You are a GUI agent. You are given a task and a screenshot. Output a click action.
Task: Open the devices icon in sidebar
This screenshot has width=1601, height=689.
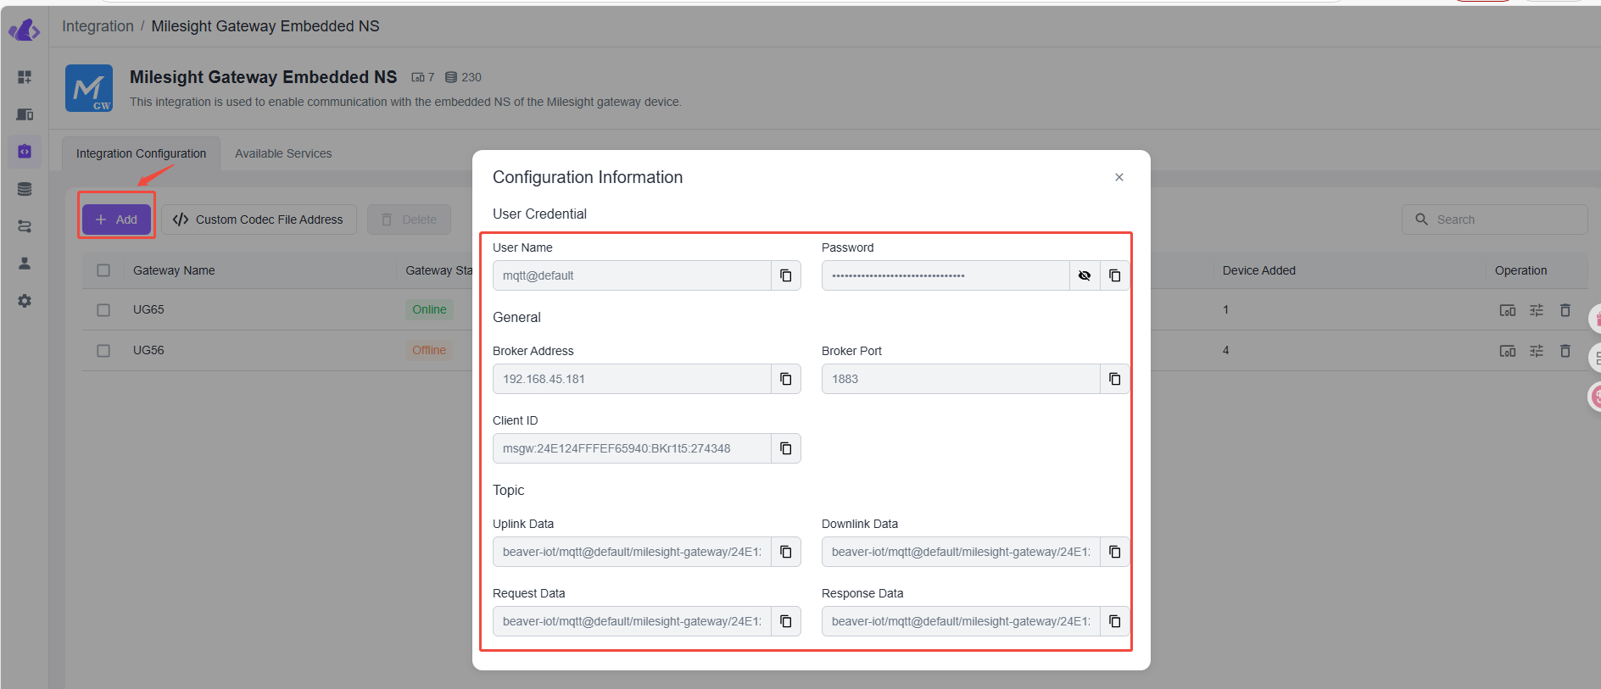tap(25, 114)
